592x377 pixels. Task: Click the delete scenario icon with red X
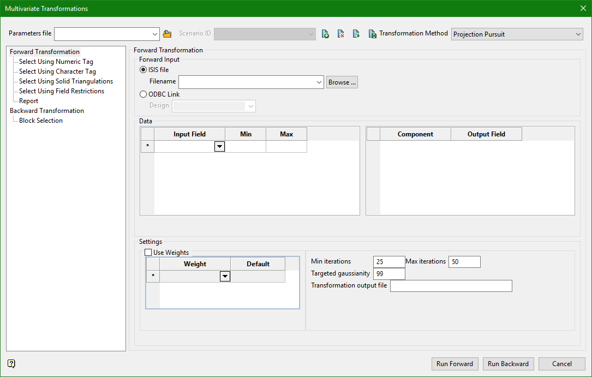340,34
